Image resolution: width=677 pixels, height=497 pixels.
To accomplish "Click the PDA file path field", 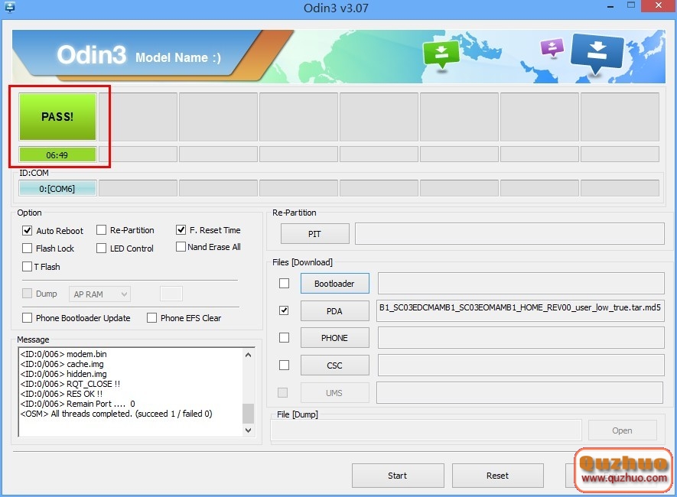I will (520, 310).
